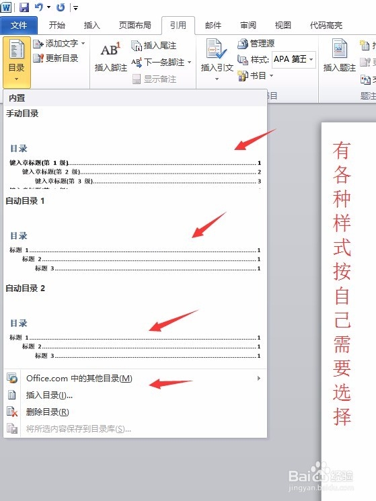This screenshot has width=376, height=501.
Task: Click the 管理源 icon
Action: [242, 44]
